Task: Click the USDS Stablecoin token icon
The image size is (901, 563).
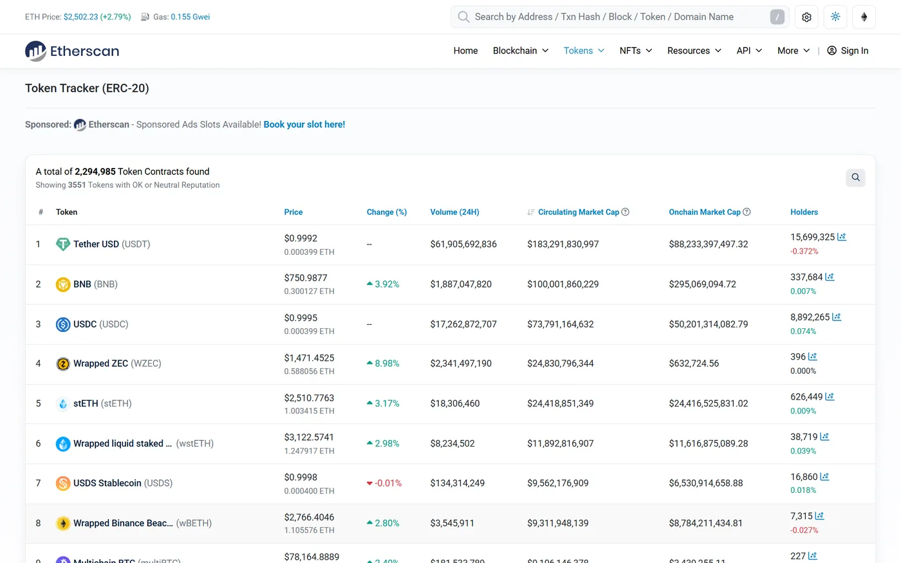Action: click(63, 483)
